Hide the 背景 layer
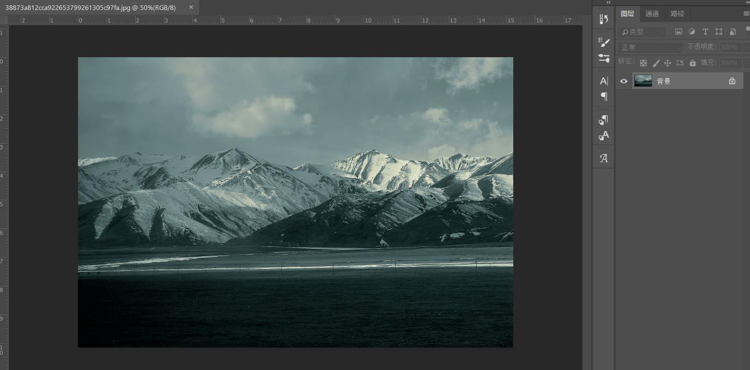 click(623, 81)
